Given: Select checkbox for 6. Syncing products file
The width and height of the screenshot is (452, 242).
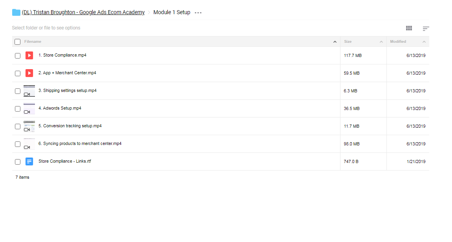Looking at the screenshot, I should [18, 144].
